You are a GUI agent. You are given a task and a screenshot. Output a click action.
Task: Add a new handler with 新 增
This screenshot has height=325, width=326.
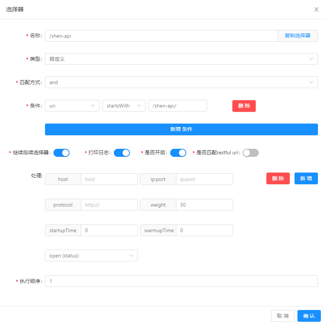click(306, 178)
